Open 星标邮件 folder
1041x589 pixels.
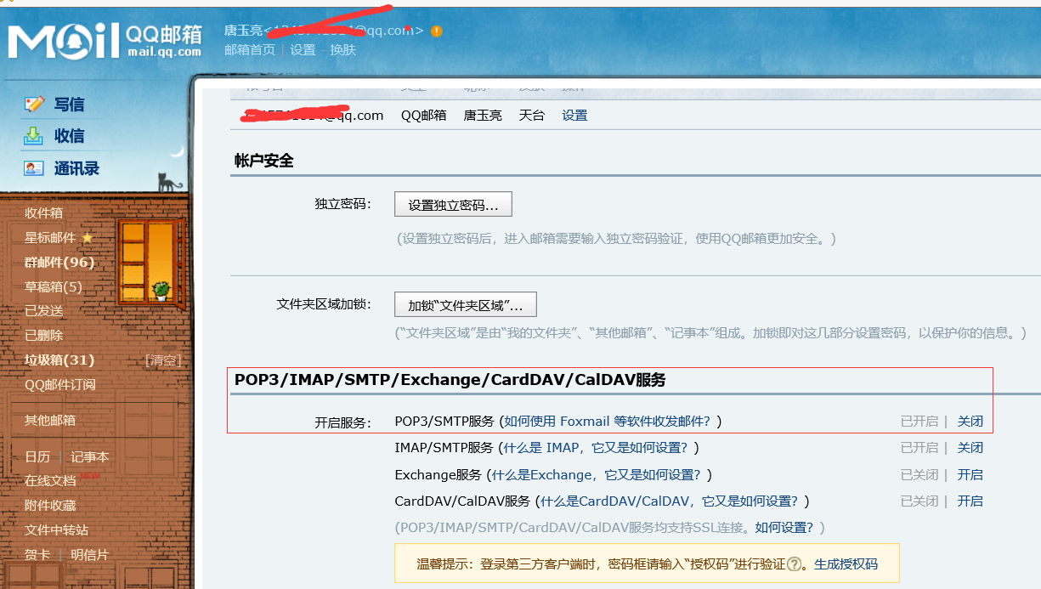tap(50, 238)
